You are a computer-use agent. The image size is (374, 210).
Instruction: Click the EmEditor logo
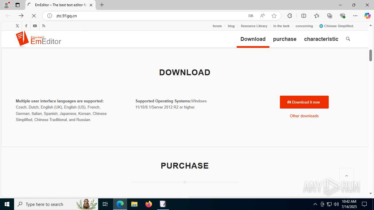point(39,39)
